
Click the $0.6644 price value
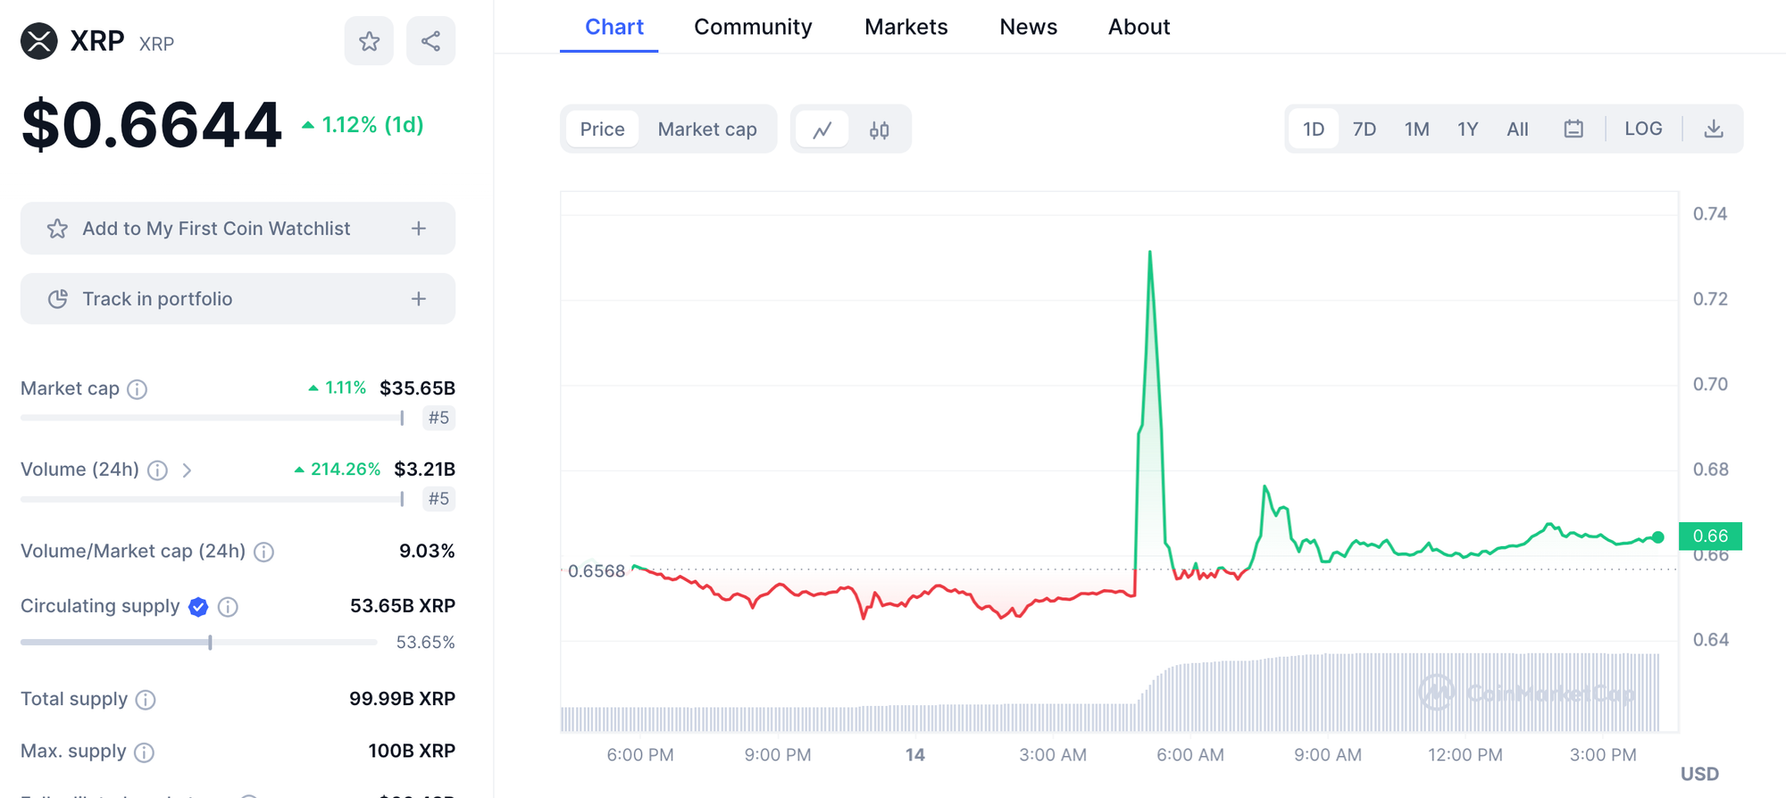tap(151, 125)
